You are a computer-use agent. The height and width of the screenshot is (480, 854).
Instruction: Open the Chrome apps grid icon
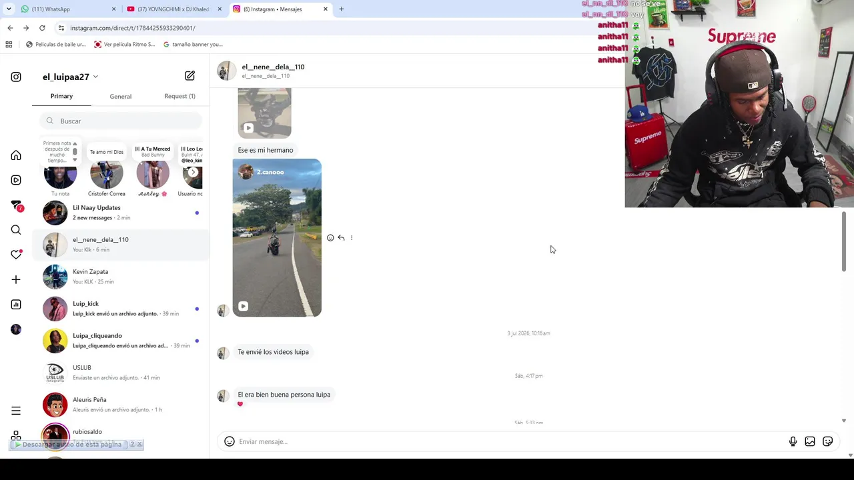click(9, 45)
